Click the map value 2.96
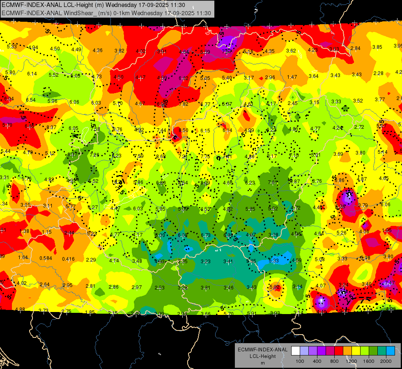The image size is (402, 369). point(270,77)
